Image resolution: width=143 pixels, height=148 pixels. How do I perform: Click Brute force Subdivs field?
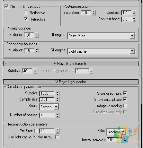27,71
